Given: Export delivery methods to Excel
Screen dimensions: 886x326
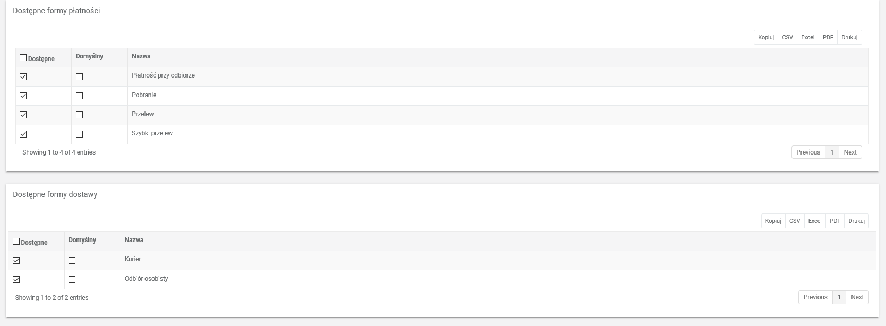Looking at the screenshot, I should [x=814, y=221].
